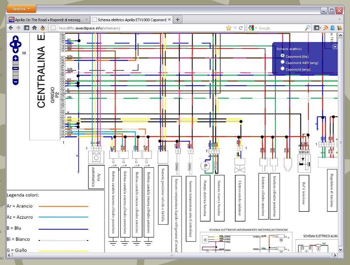Click the Pompa elettrica benzina label
The width and height of the screenshot is (350, 265).
[205, 198]
